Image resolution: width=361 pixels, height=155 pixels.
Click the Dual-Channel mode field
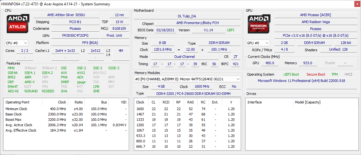coord(185,57)
